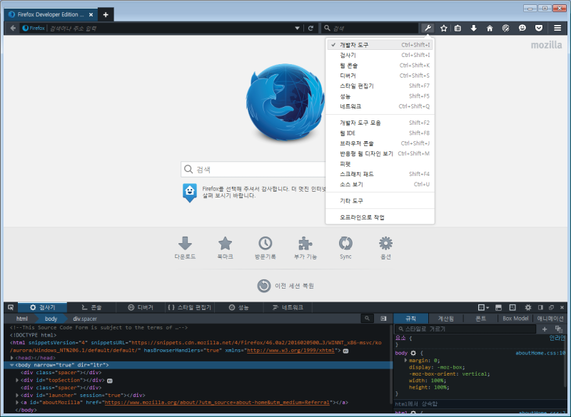Dock devtools to side icon
This screenshot has width=571, height=417.
(540, 307)
